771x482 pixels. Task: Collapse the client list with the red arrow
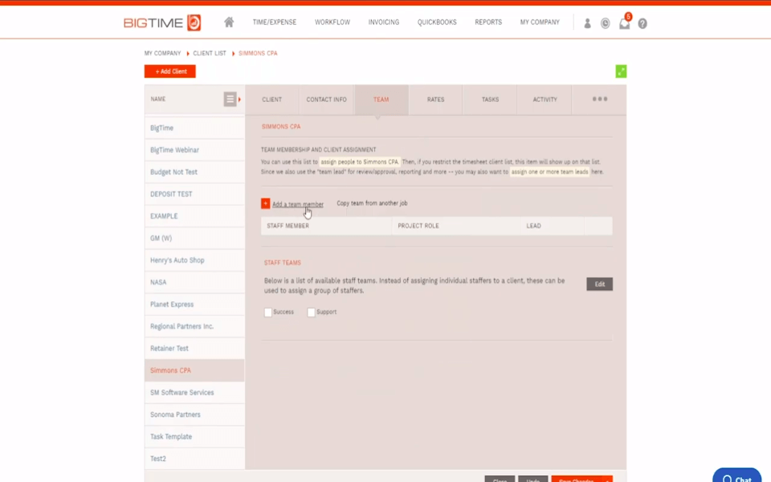[240, 100]
